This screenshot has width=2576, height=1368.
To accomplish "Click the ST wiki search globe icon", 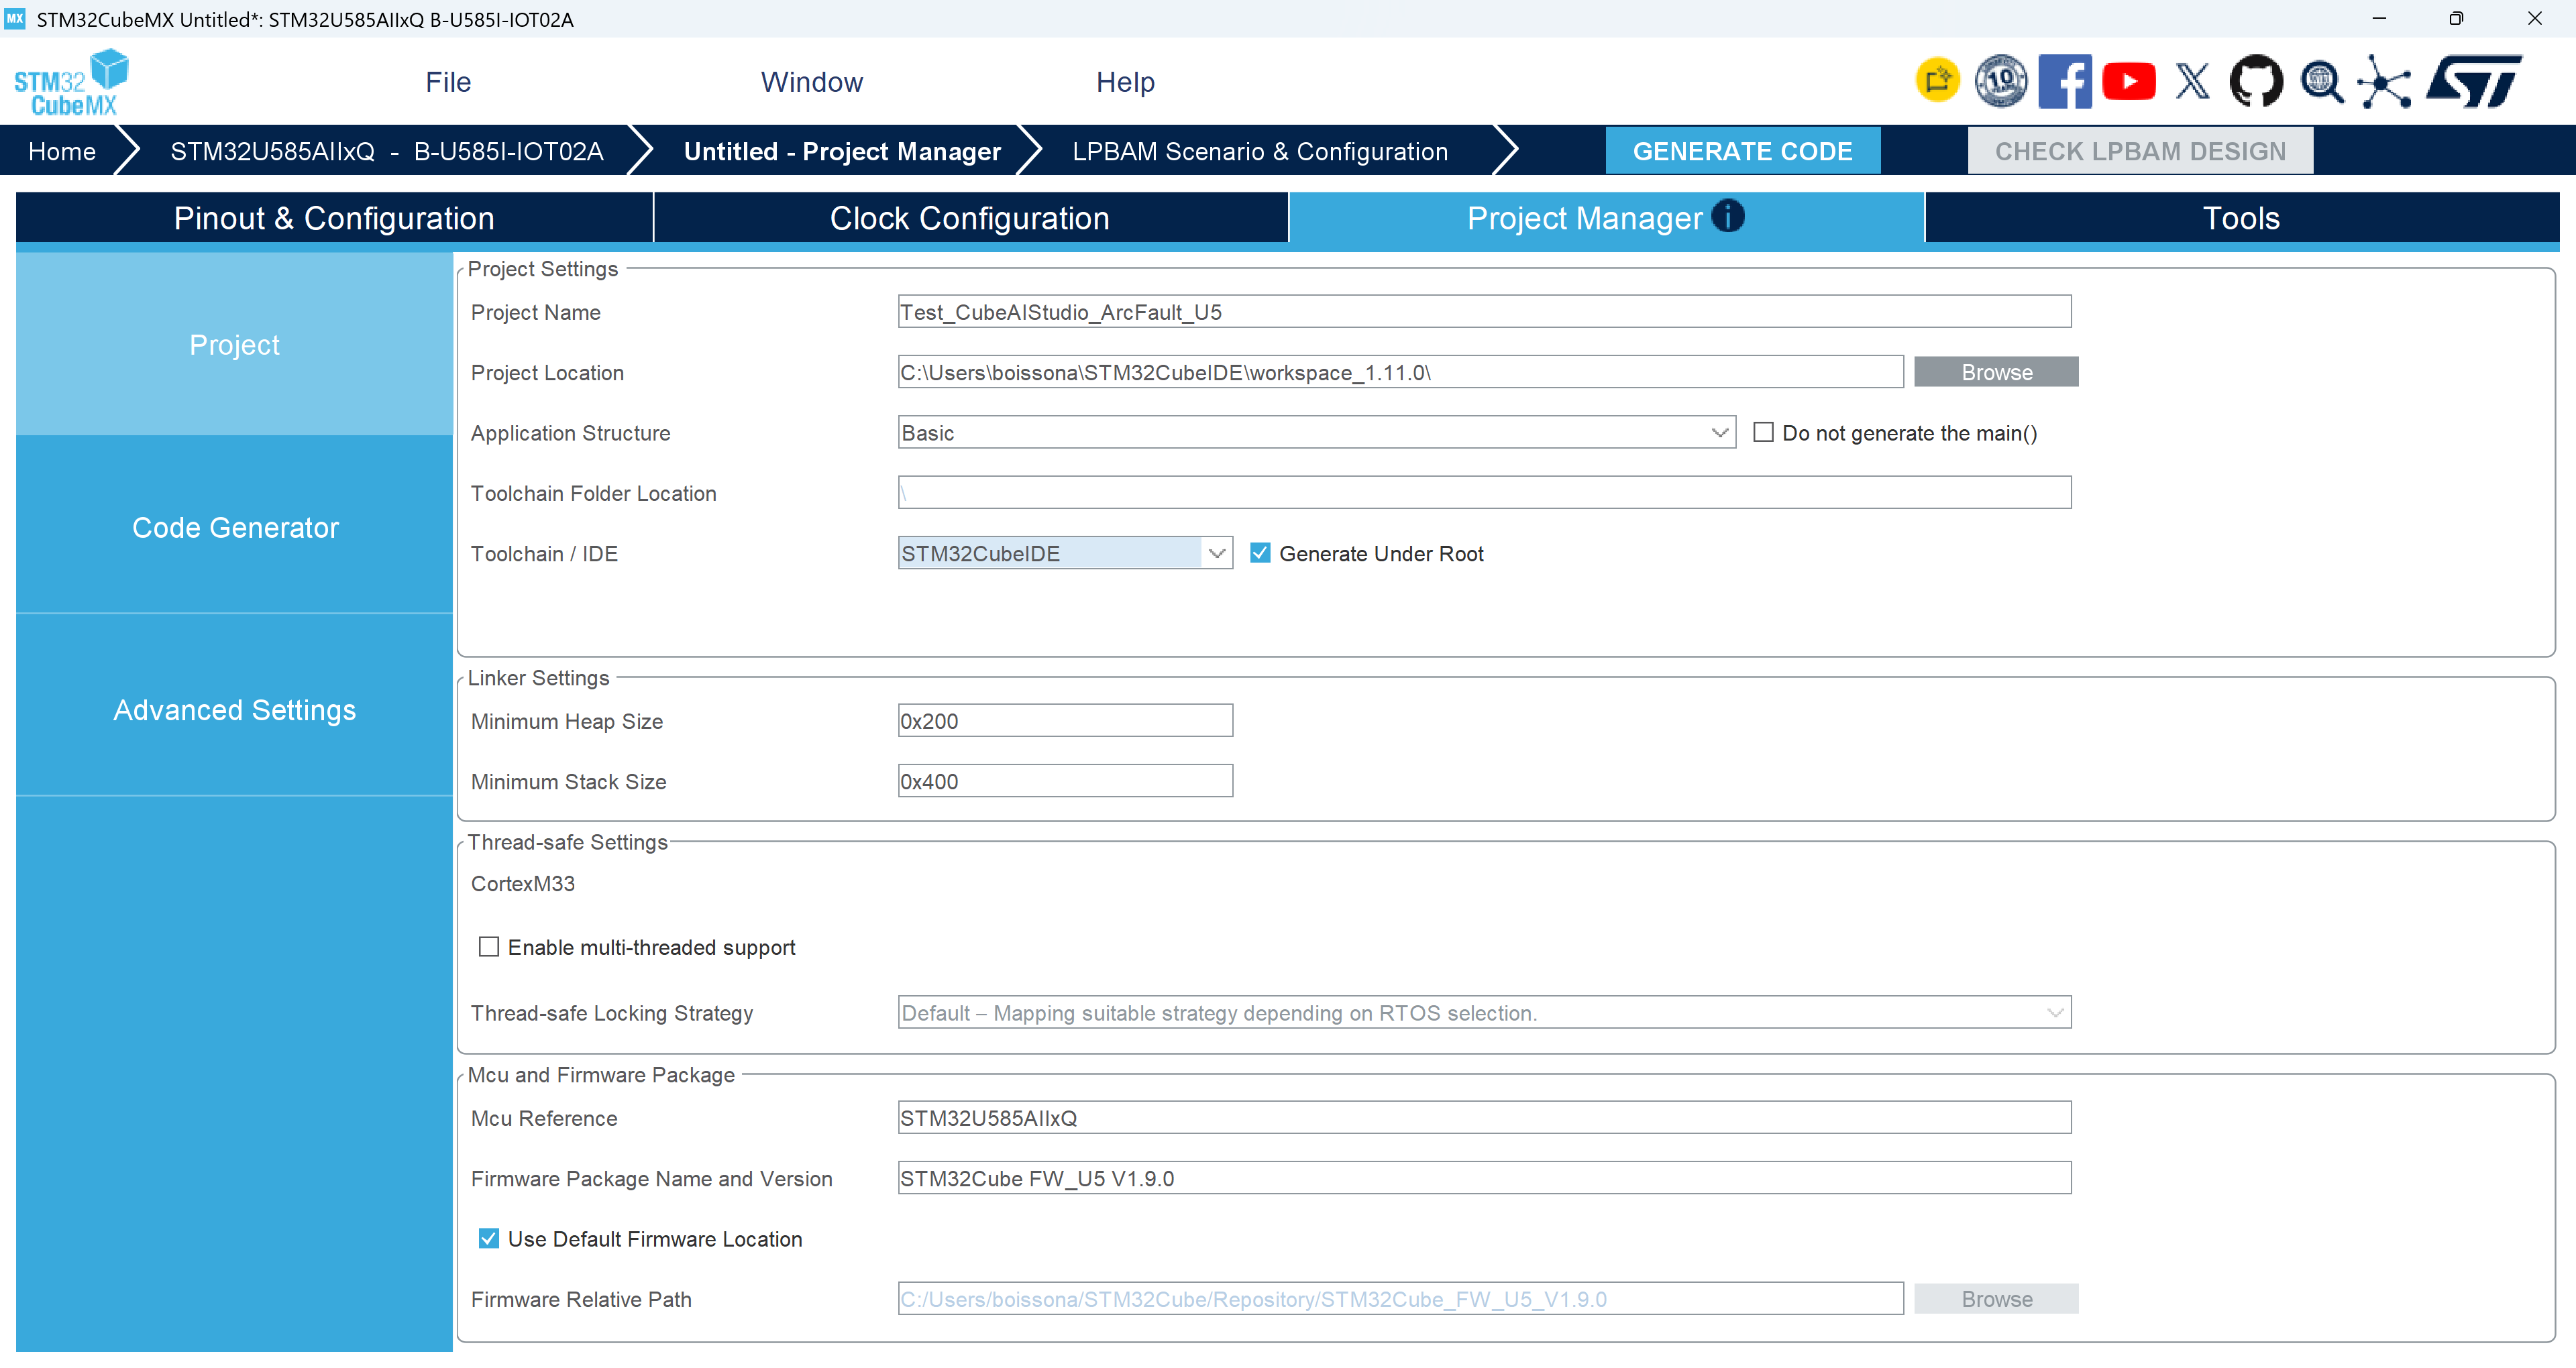I will point(2321,81).
